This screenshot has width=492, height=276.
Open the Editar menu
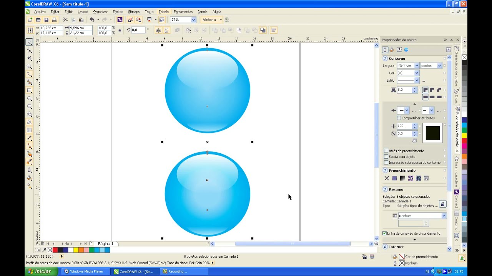click(55, 11)
